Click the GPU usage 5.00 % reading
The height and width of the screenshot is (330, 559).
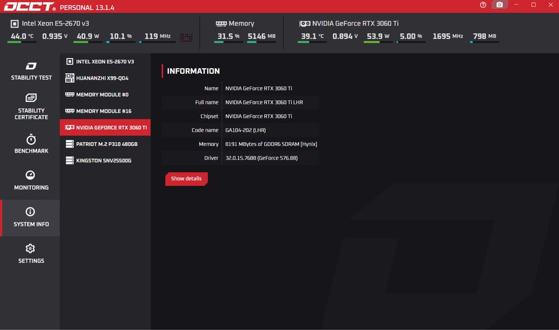tap(411, 36)
